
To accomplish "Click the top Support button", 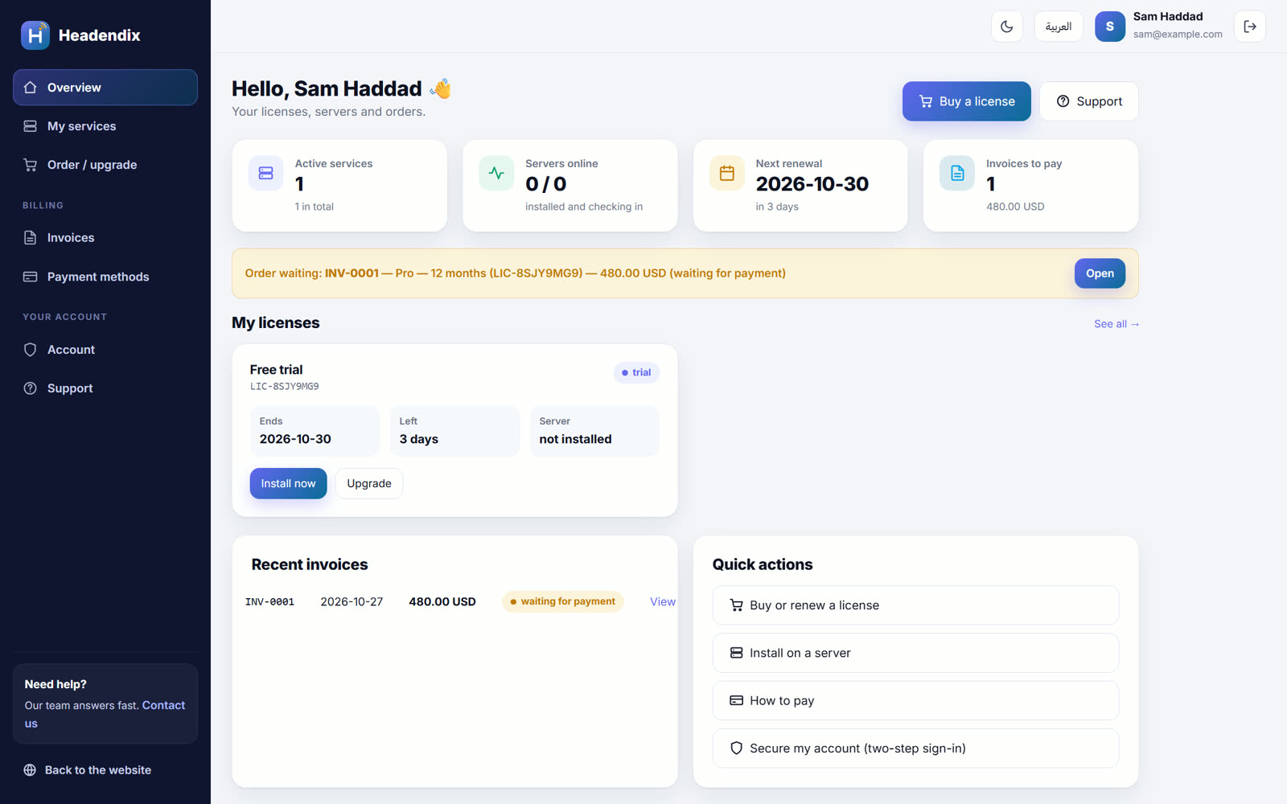I will pyautogui.click(x=1089, y=101).
